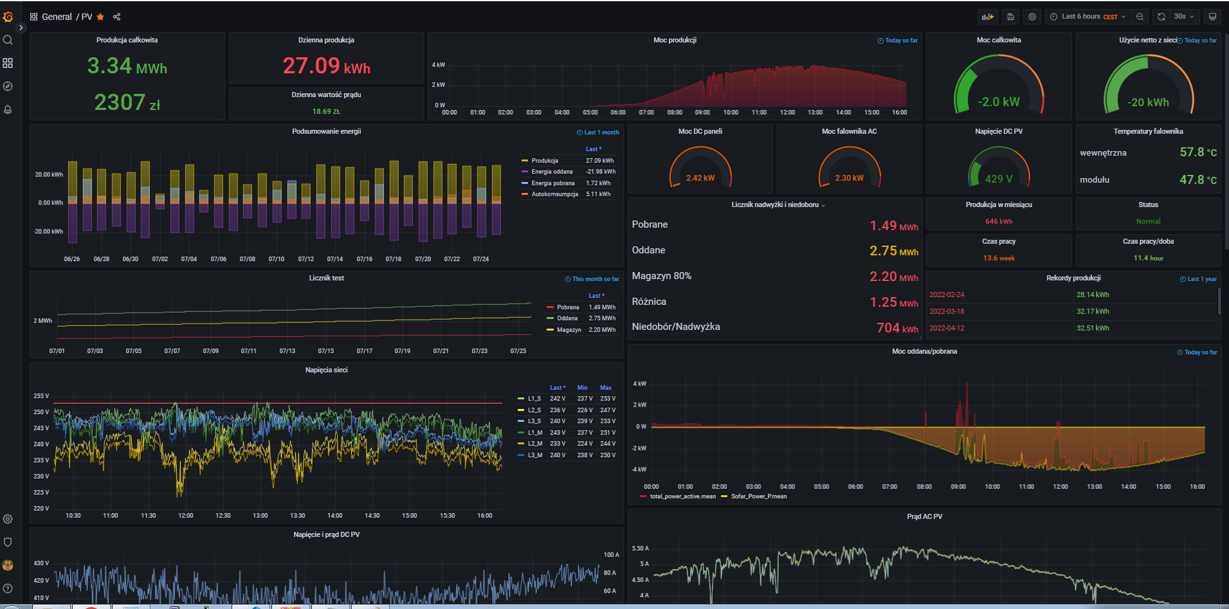Enable kiosk TV mode
The height and width of the screenshot is (609, 1229).
[x=1212, y=16]
